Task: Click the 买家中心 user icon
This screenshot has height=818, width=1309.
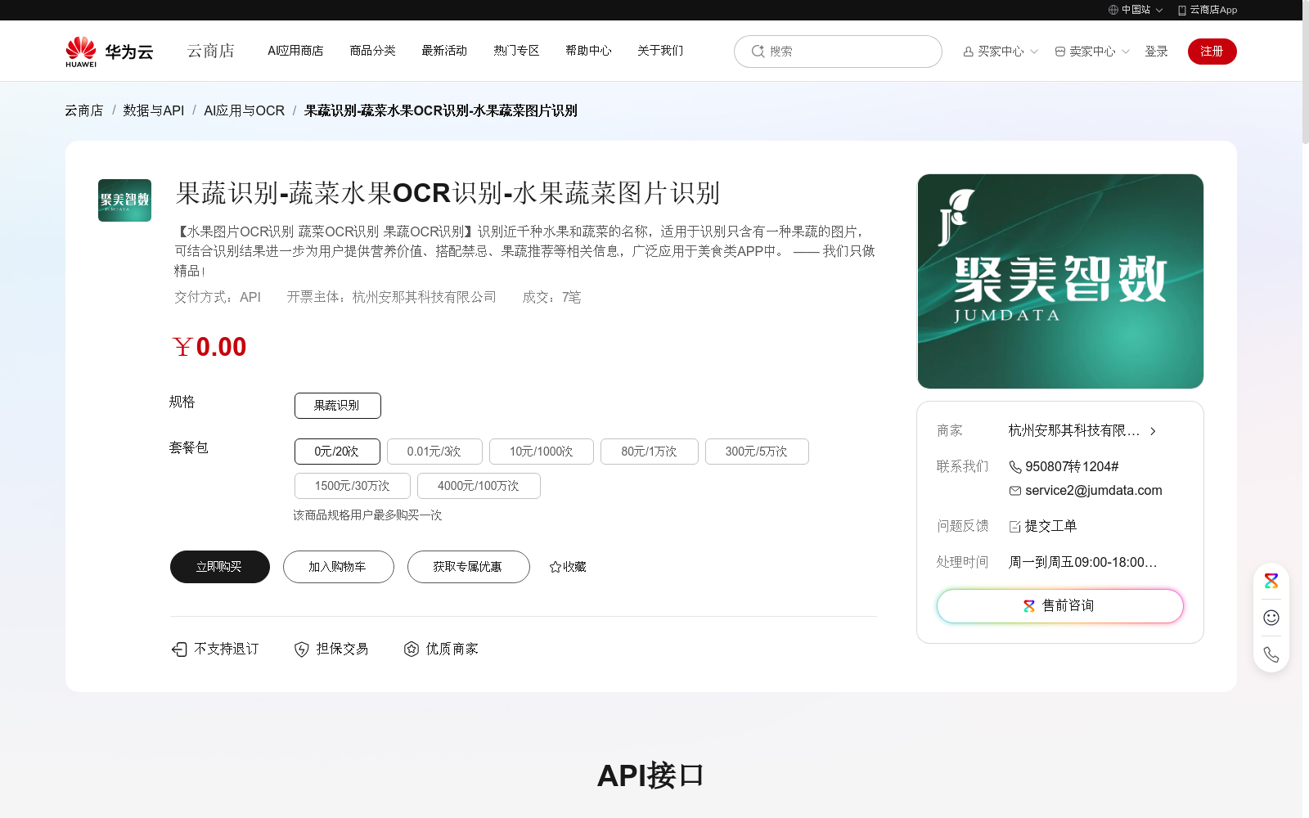Action: [x=969, y=52]
